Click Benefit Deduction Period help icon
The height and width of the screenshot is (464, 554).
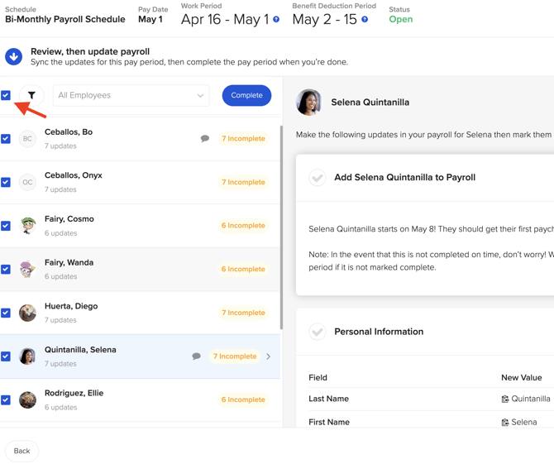(365, 19)
